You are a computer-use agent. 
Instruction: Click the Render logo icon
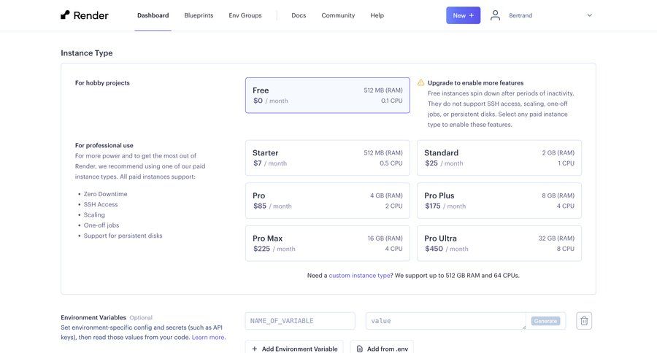[66, 15]
